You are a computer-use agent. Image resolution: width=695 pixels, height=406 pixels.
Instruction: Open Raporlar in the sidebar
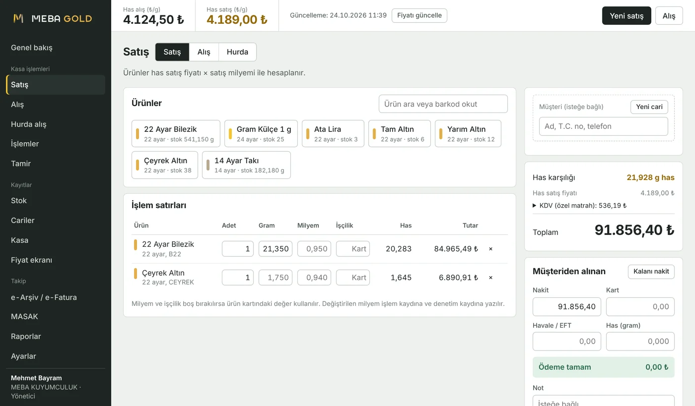[x=56, y=336]
